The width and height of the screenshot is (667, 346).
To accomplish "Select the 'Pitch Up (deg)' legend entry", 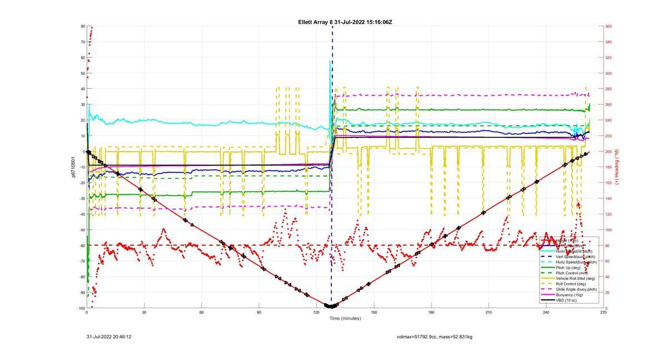I will [560, 268].
